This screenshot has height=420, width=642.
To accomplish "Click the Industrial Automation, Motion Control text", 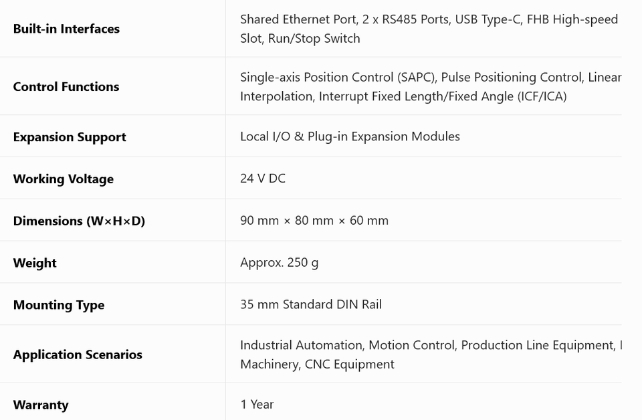I will [348, 345].
